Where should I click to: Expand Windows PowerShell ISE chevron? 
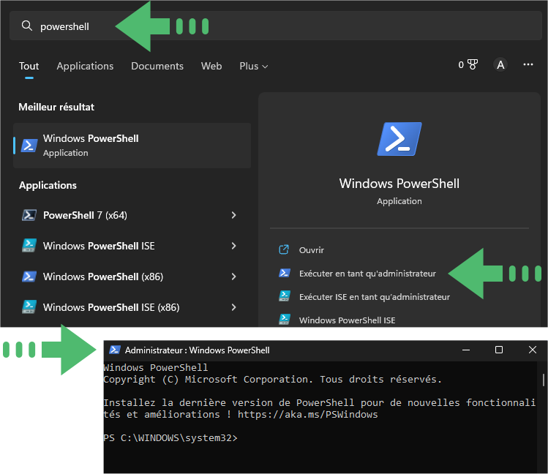click(x=234, y=246)
